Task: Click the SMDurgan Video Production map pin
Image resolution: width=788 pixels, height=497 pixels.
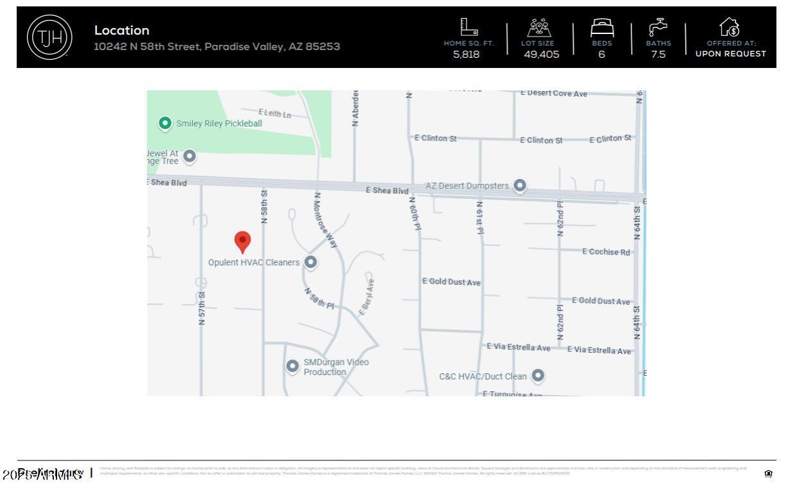Action: tap(293, 366)
